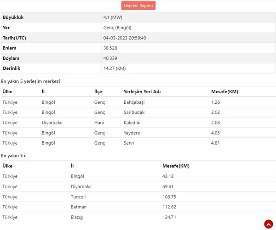
Task: Click the Derinlik value 14.27 (KM)
Action: tap(115, 68)
